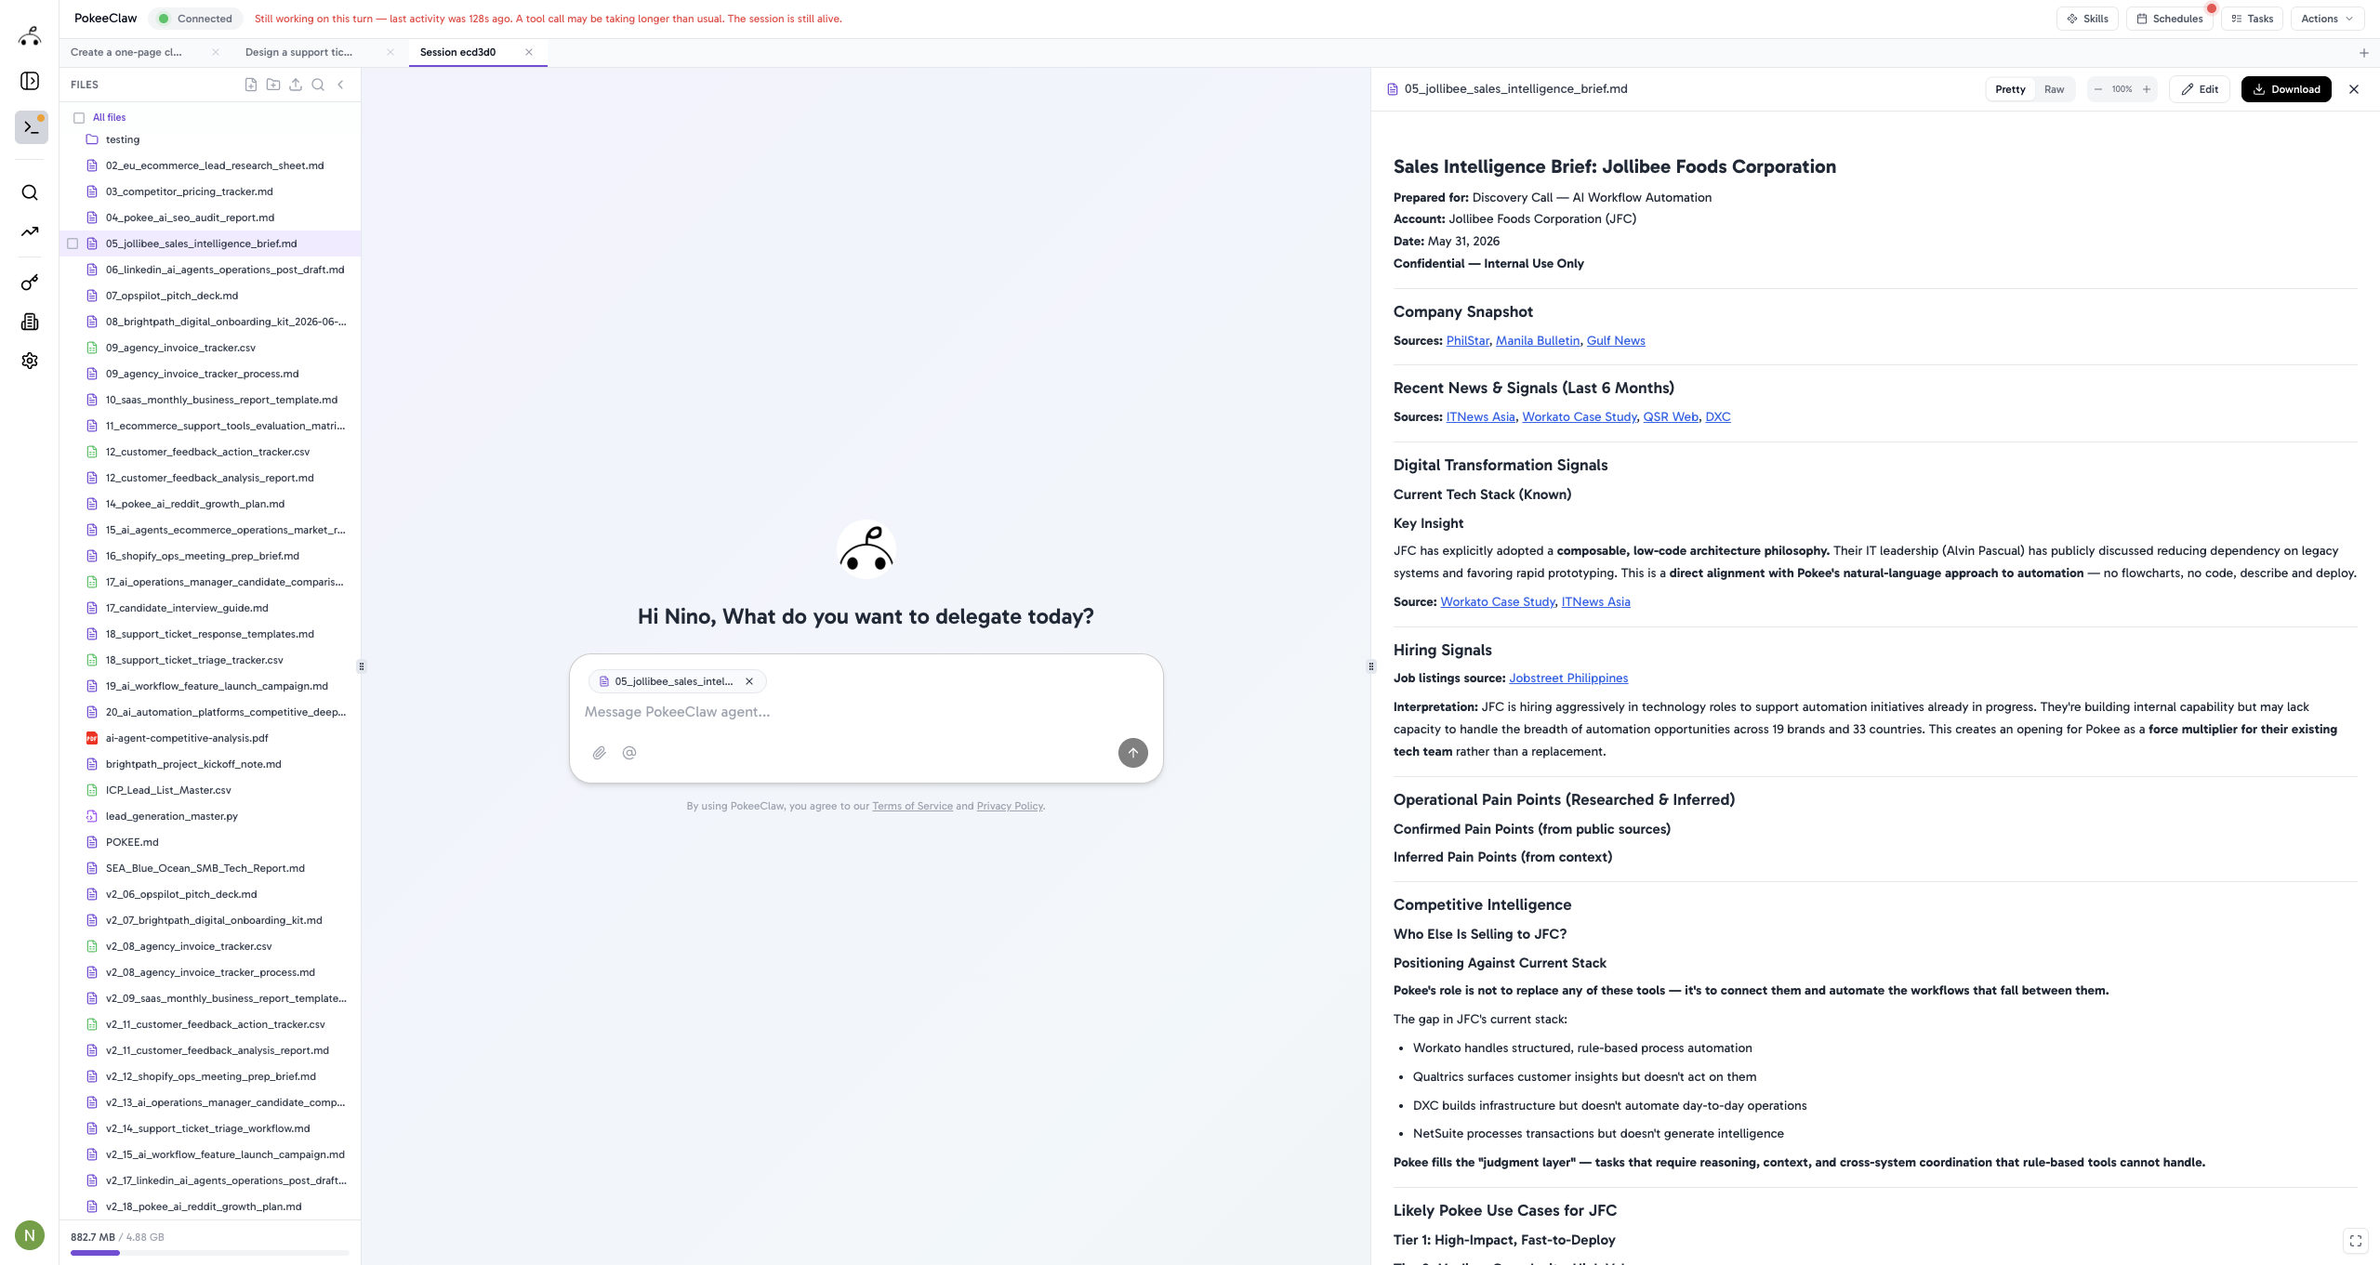
Task: Open Privacy Policy link
Action: (x=1010, y=806)
